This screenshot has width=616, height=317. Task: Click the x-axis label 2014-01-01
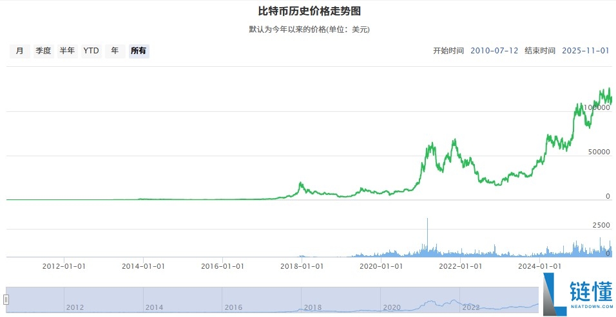143,266
